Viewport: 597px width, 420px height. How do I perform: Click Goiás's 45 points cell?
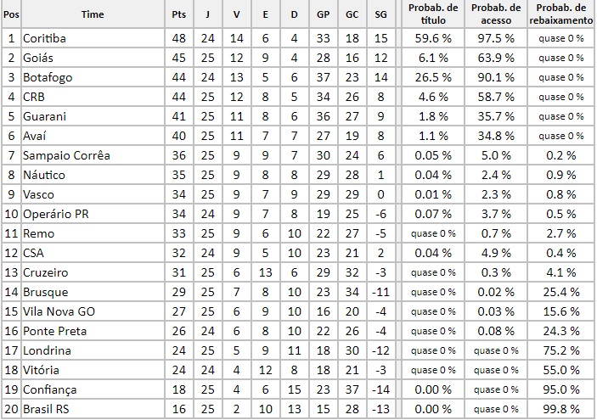click(x=178, y=58)
